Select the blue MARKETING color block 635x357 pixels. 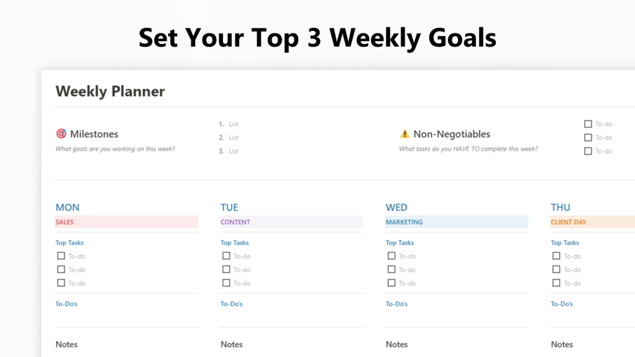(456, 222)
